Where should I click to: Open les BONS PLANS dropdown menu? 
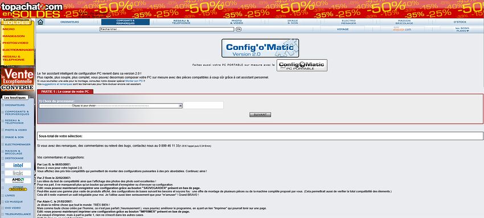click(x=462, y=30)
